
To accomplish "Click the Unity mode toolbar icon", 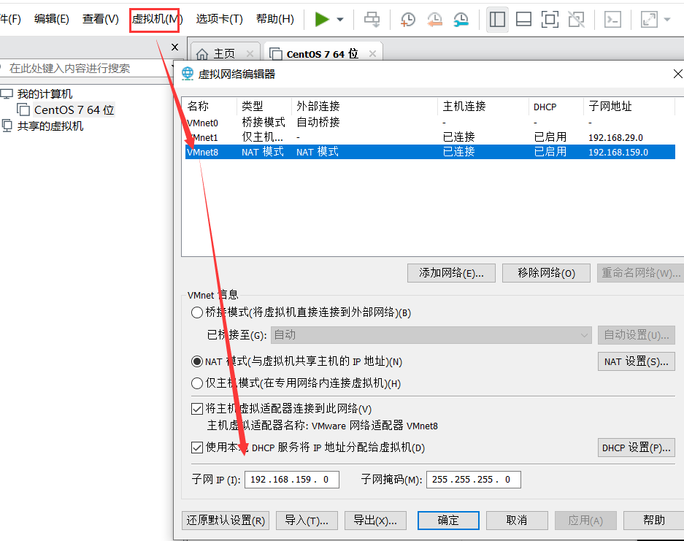I will pyautogui.click(x=576, y=19).
